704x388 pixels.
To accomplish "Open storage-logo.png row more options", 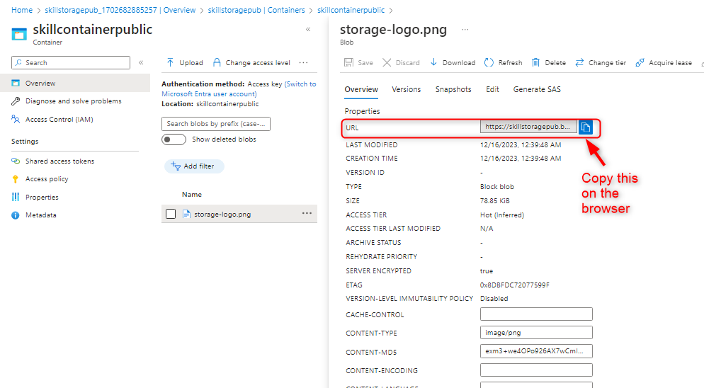I will point(307,213).
